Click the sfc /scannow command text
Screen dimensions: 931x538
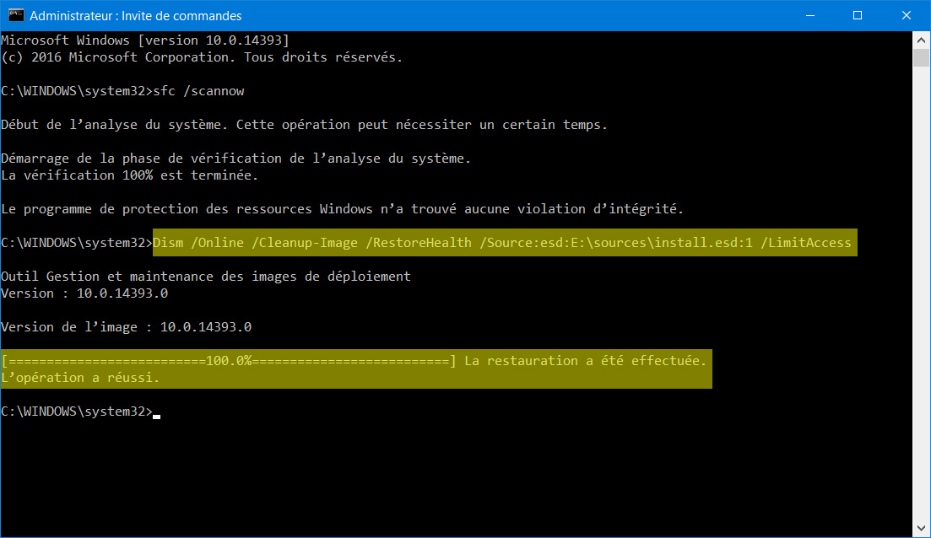[x=199, y=91]
